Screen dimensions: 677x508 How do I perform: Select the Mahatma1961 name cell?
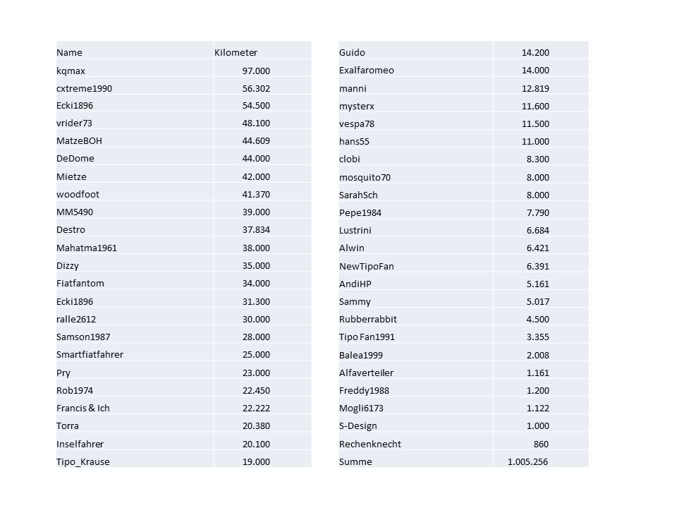[x=87, y=248]
